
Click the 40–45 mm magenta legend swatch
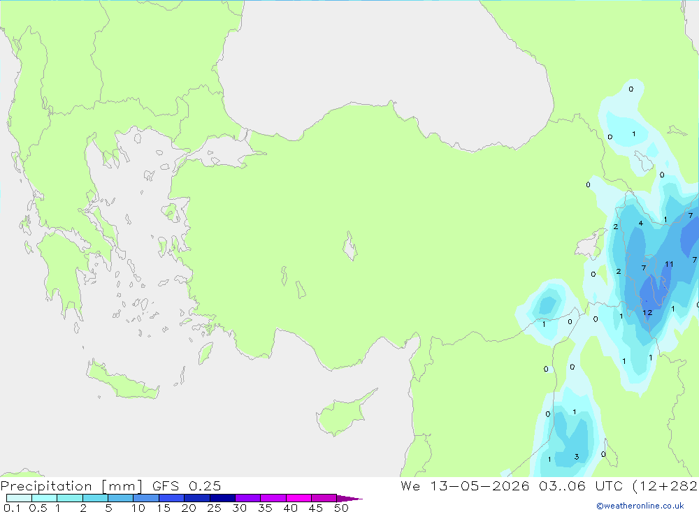coord(298,498)
